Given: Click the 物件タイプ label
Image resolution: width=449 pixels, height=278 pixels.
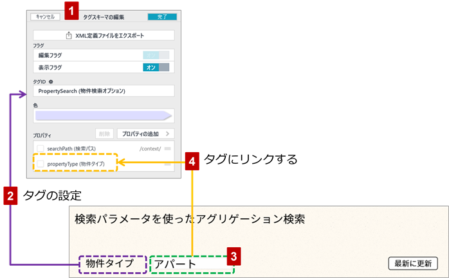Looking at the screenshot, I should [109, 263].
